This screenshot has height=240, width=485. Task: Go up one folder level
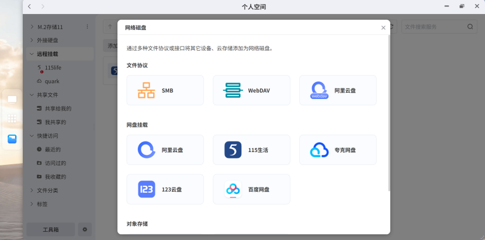click(x=110, y=27)
